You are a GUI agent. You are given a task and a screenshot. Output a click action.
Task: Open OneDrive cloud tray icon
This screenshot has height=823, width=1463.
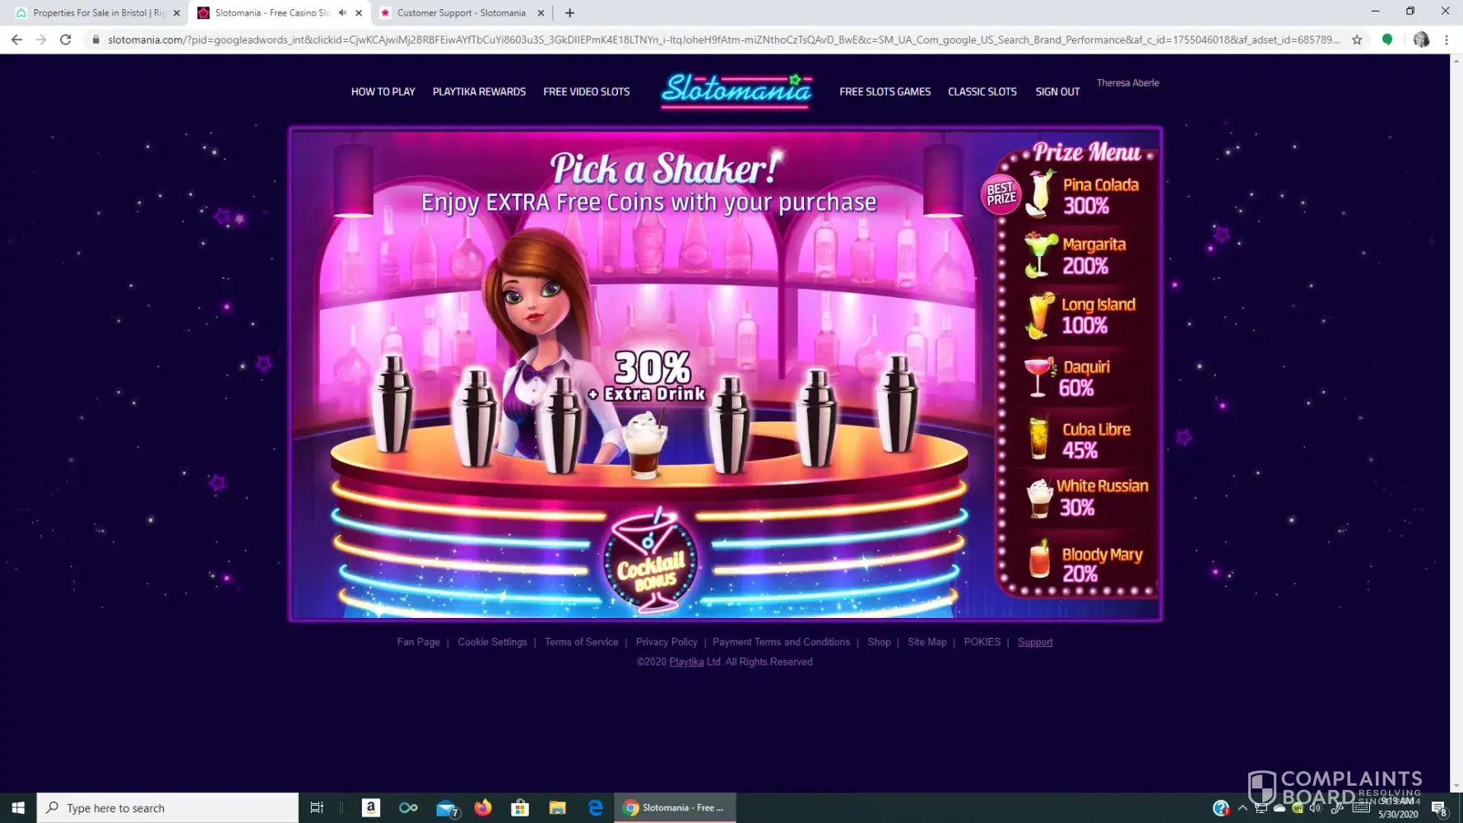1280,808
